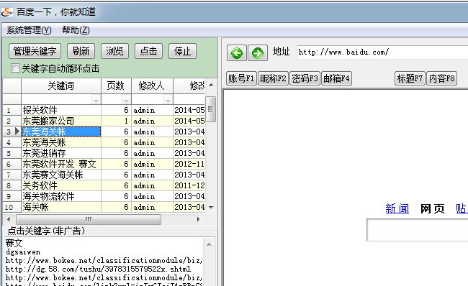This screenshot has height=286, width=468.
Task: Click the 内容F8 button
Action: [x=442, y=78]
